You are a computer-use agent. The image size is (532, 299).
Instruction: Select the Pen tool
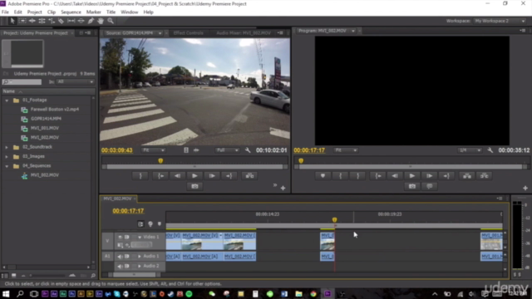(x=91, y=21)
